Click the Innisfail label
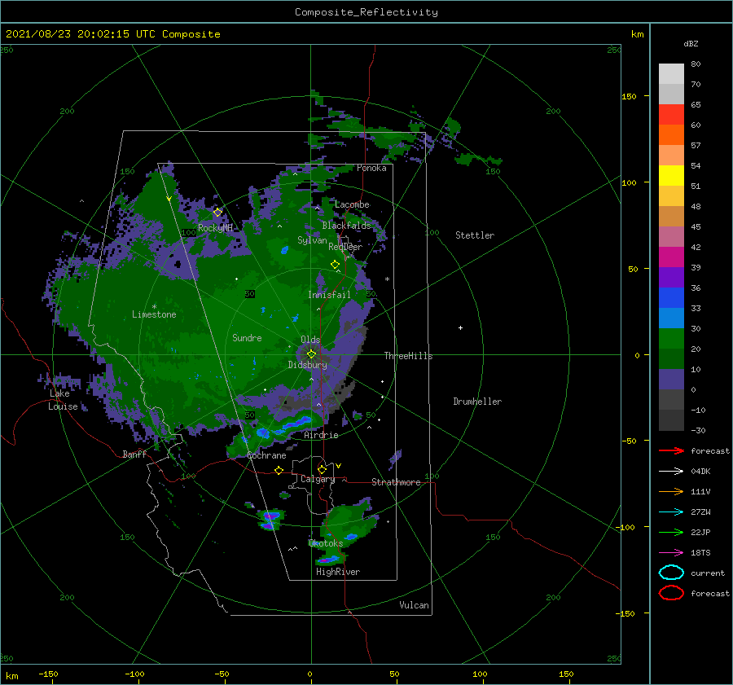The image size is (733, 685). pos(329,295)
